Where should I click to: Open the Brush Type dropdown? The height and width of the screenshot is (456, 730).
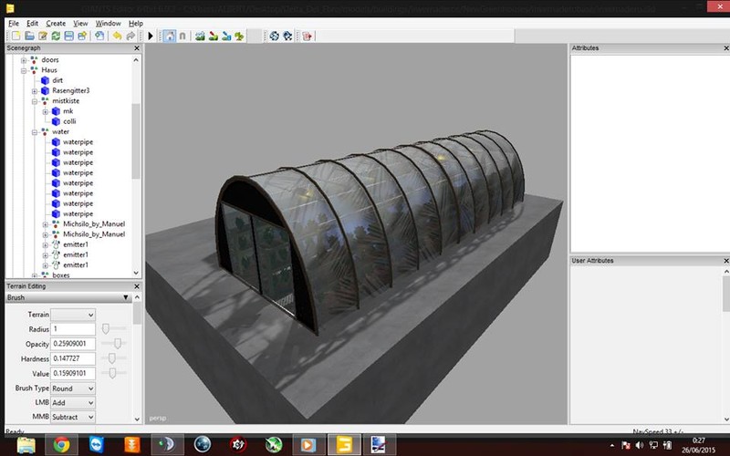[73, 389]
